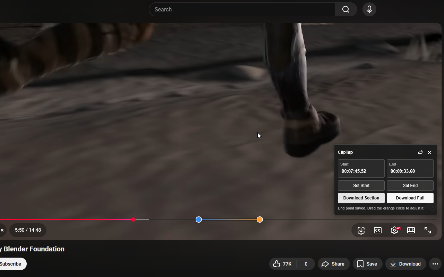Viewport: 444px width, 277px height.
Task: Edit the End time 00:09:33.60 field
Action: pyautogui.click(x=410, y=168)
